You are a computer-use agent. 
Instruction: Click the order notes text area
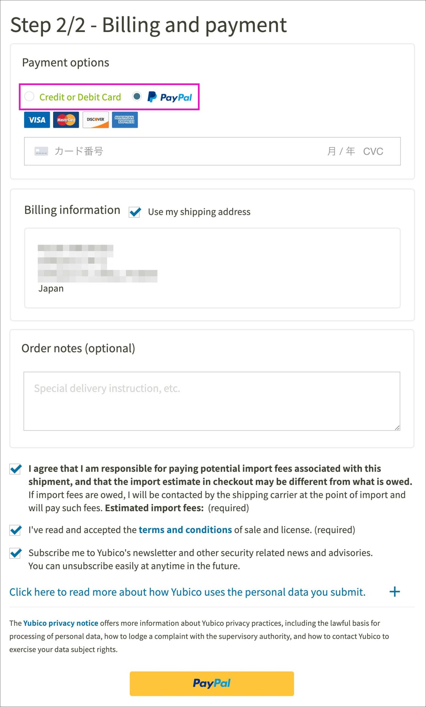pyautogui.click(x=211, y=401)
